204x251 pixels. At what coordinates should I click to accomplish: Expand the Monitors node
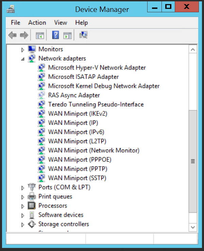point(23,50)
